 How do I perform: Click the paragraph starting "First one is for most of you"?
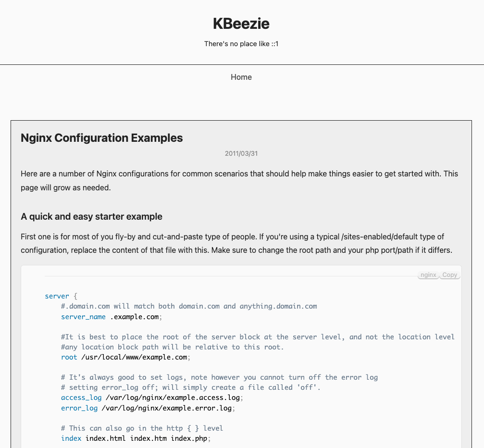236,243
